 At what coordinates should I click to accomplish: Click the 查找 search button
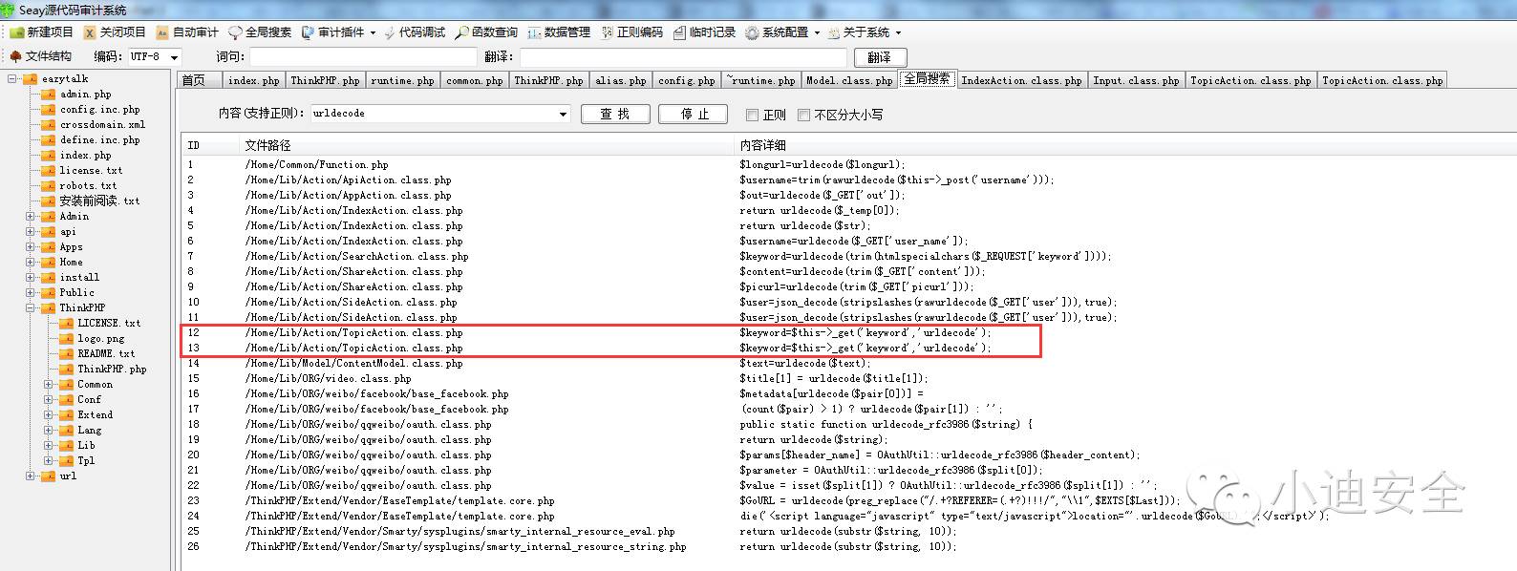point(615,114)
